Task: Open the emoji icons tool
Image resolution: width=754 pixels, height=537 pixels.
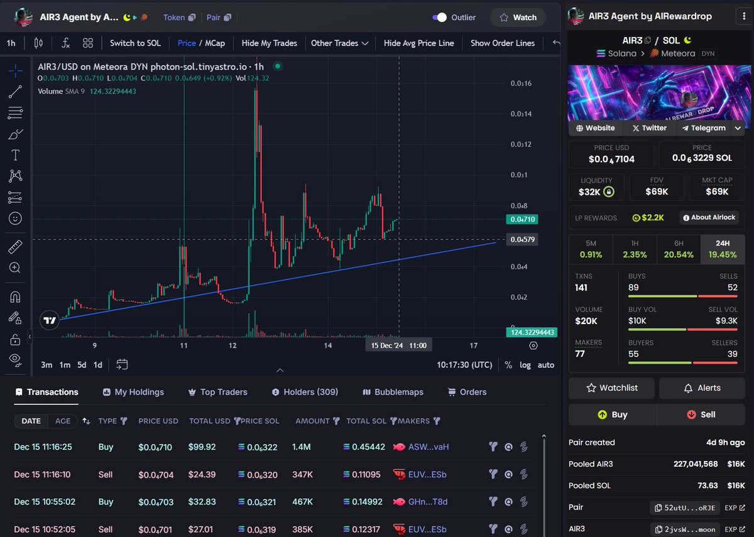Action: [15, 219]
